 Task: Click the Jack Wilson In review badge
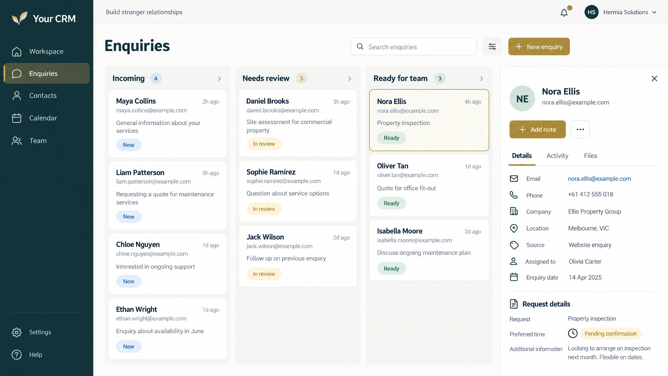264,274
